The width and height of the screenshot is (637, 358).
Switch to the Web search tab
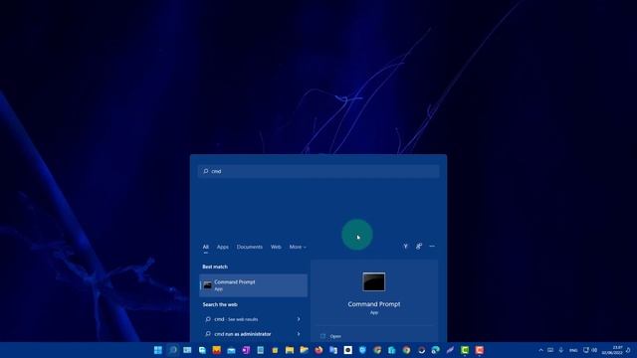(276, 247)
